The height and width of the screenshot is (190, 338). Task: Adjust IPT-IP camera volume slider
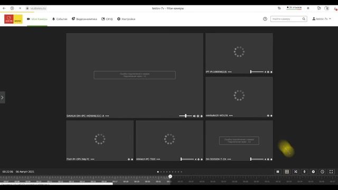257,72
